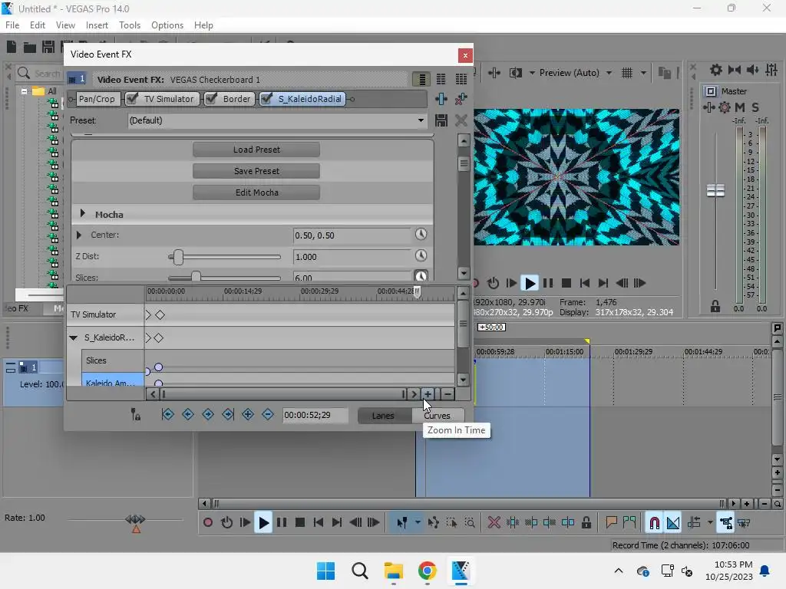Switch keyframe view to Curves

(x=437, y=416)
